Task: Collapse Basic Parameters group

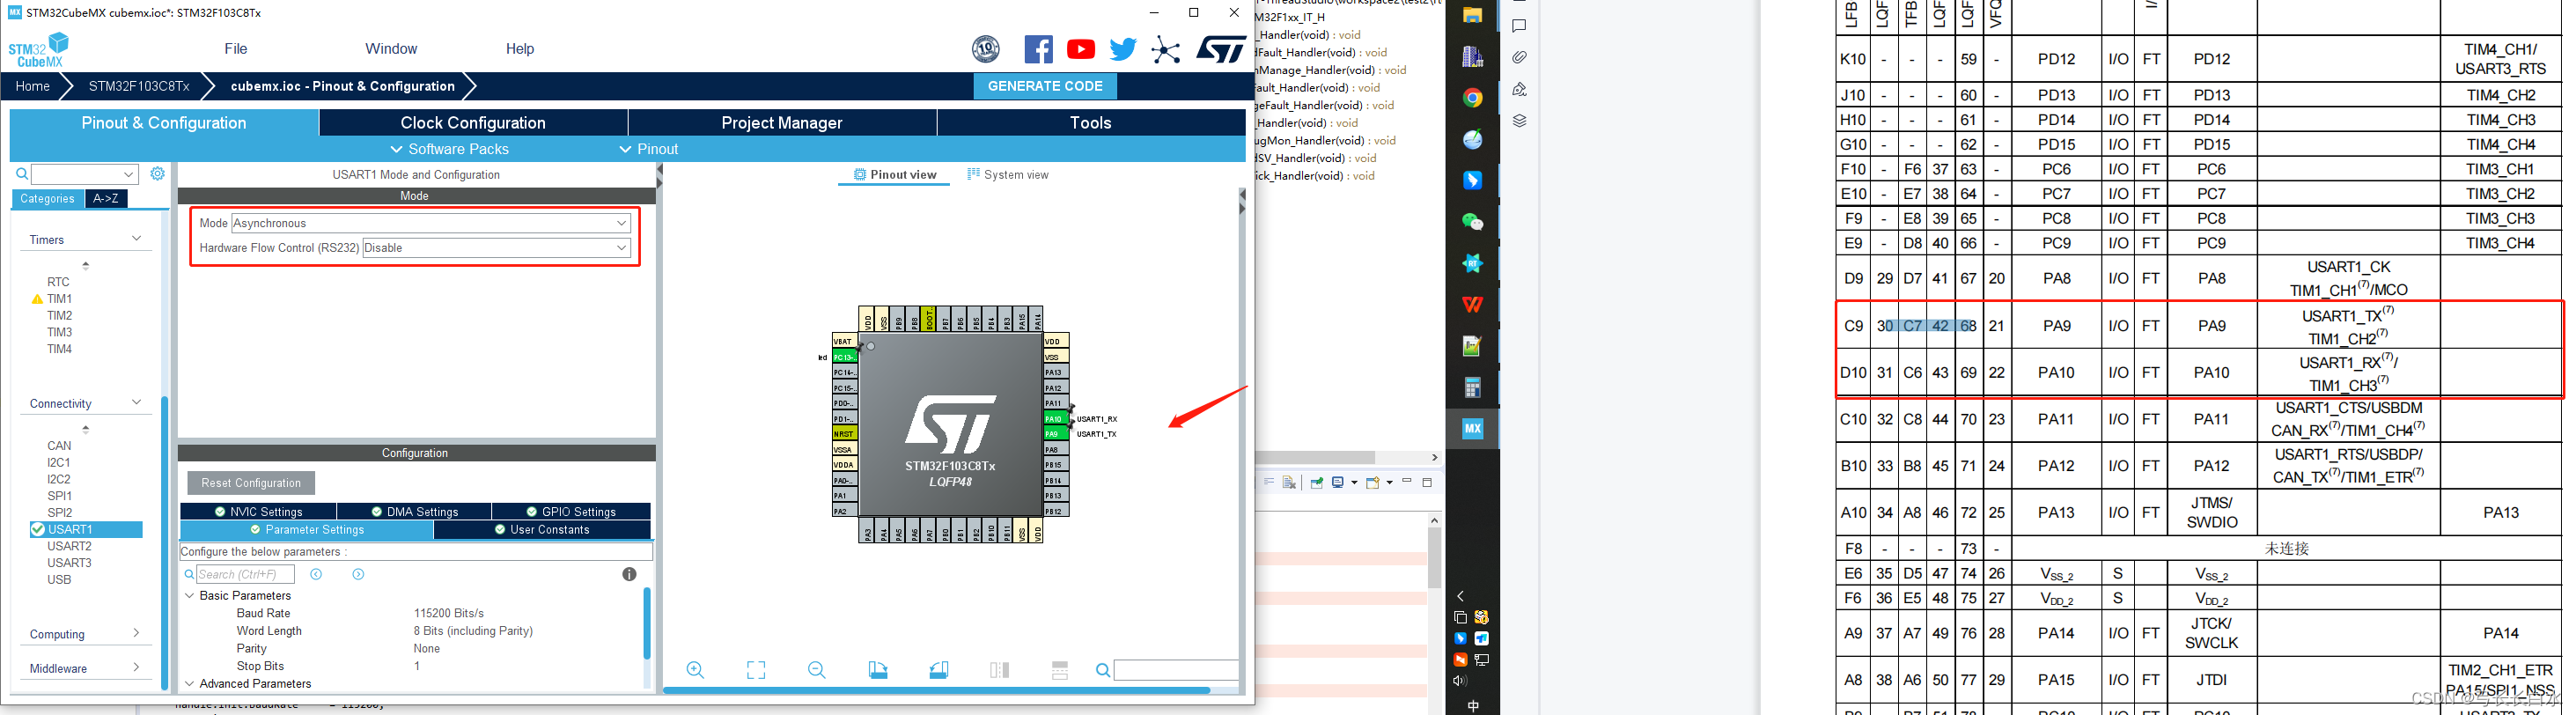Action: click(x=190, y=595)
